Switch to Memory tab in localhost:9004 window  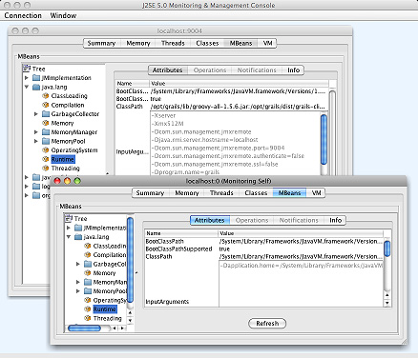coord(138,43)
